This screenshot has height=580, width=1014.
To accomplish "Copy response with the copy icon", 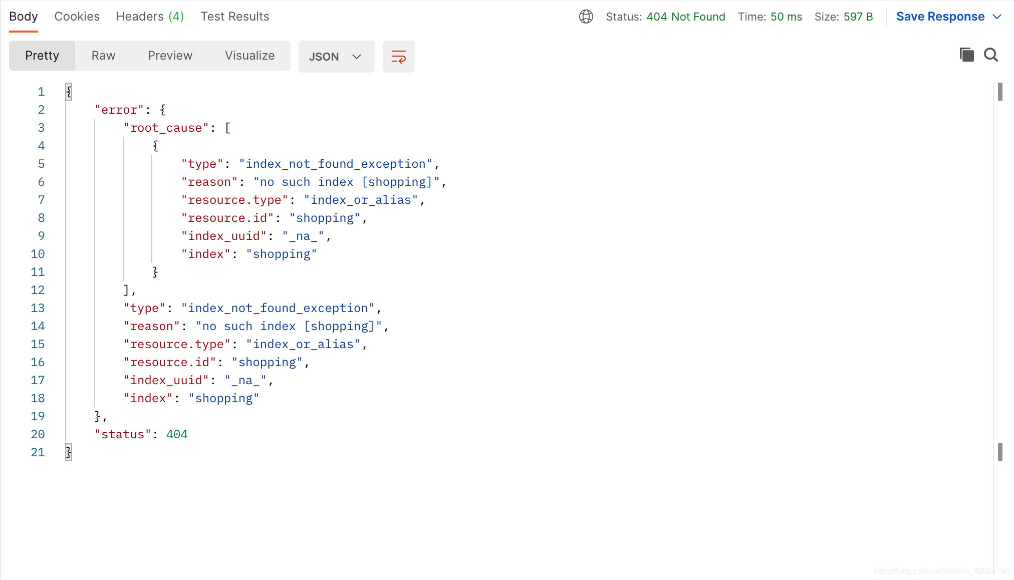I will point(966,55).
